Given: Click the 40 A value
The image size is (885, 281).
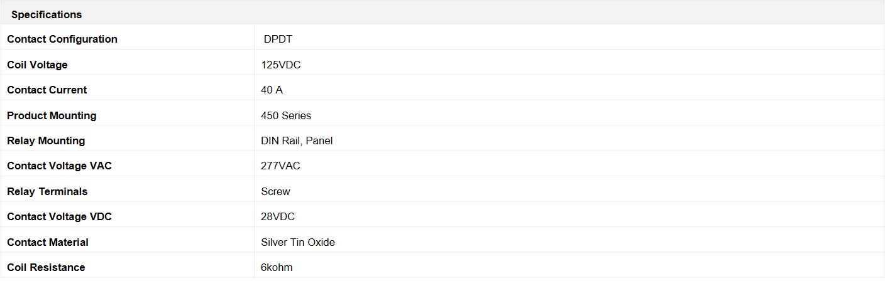Looking at the screenshot, I should 272,90.
